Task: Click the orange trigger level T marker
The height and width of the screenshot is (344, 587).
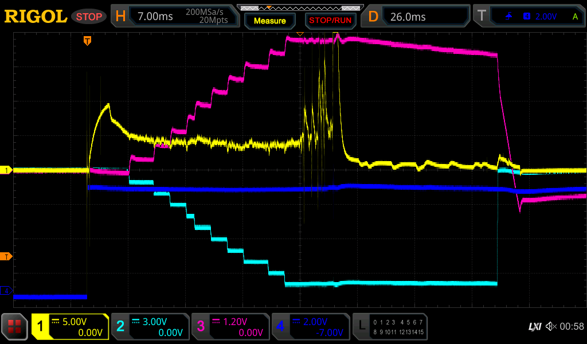Action: (x=7, y=256)
